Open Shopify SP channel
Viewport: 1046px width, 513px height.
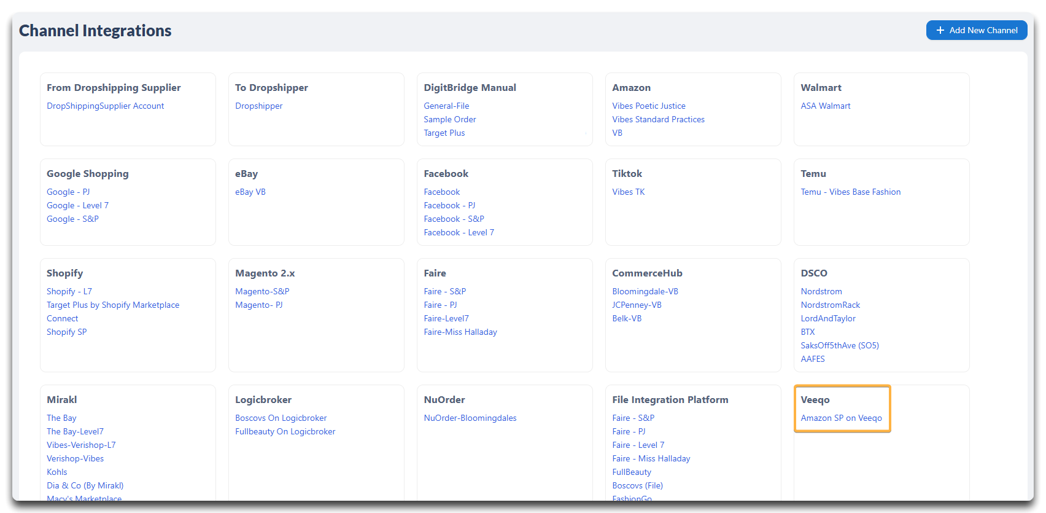(x=67, y=332)
